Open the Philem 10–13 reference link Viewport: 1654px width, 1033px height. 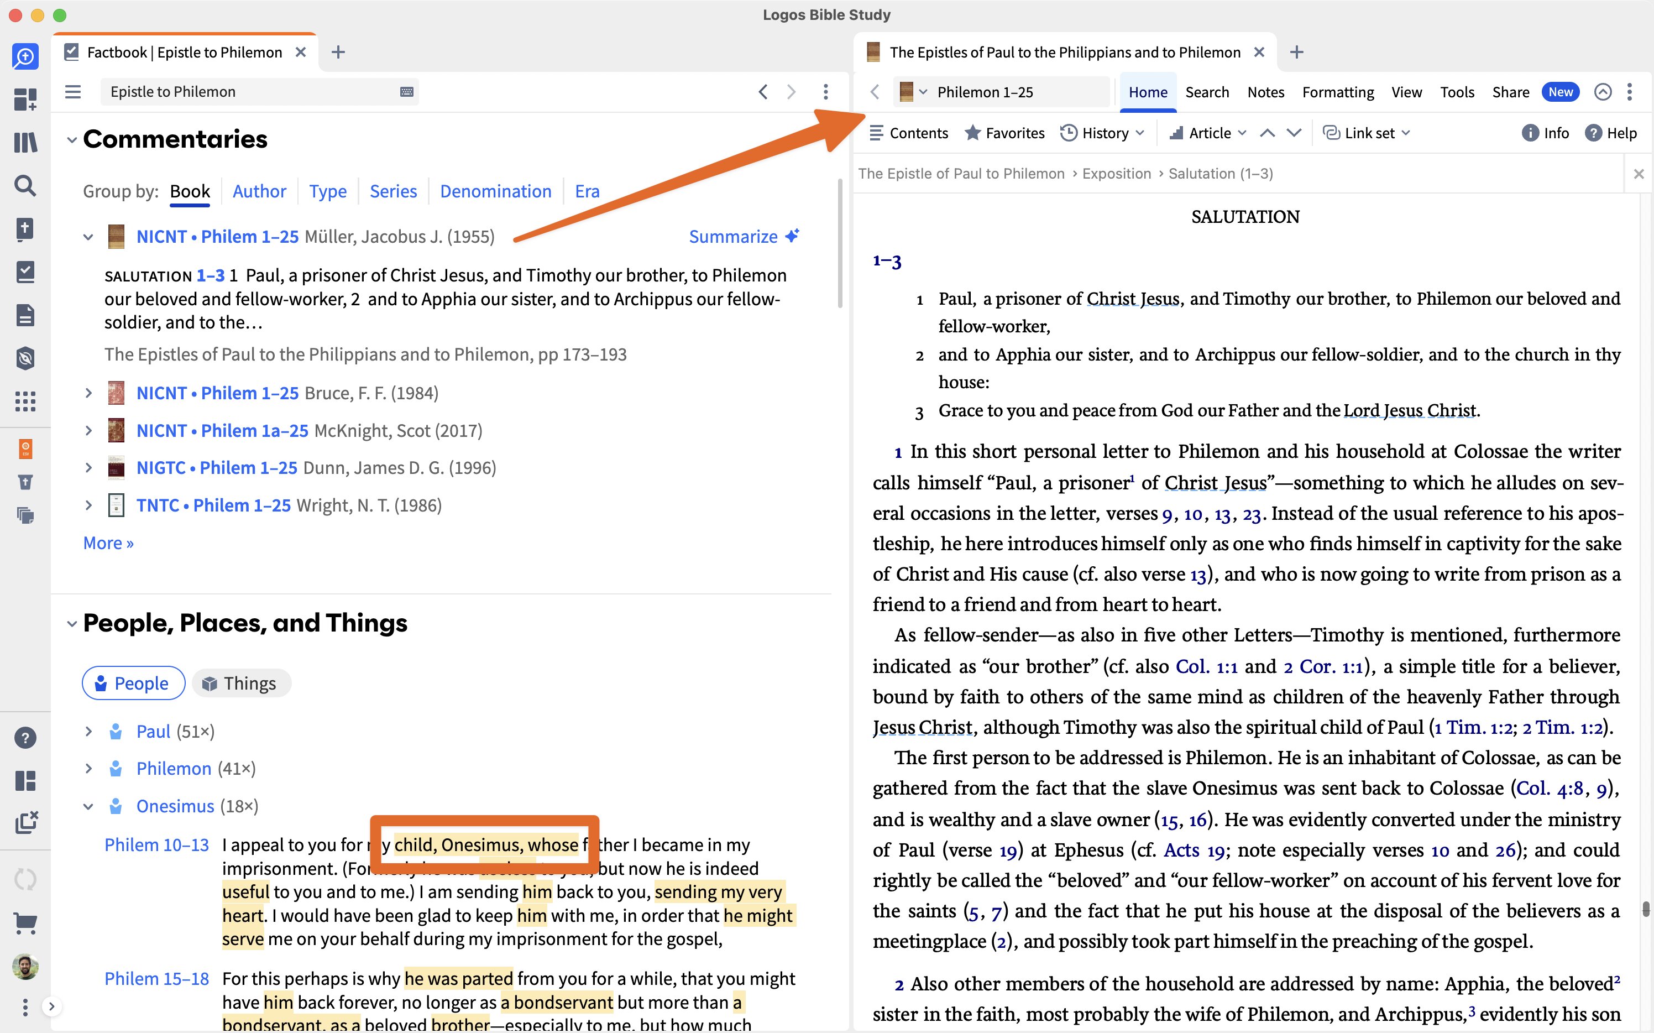click(x=156, y=845)
